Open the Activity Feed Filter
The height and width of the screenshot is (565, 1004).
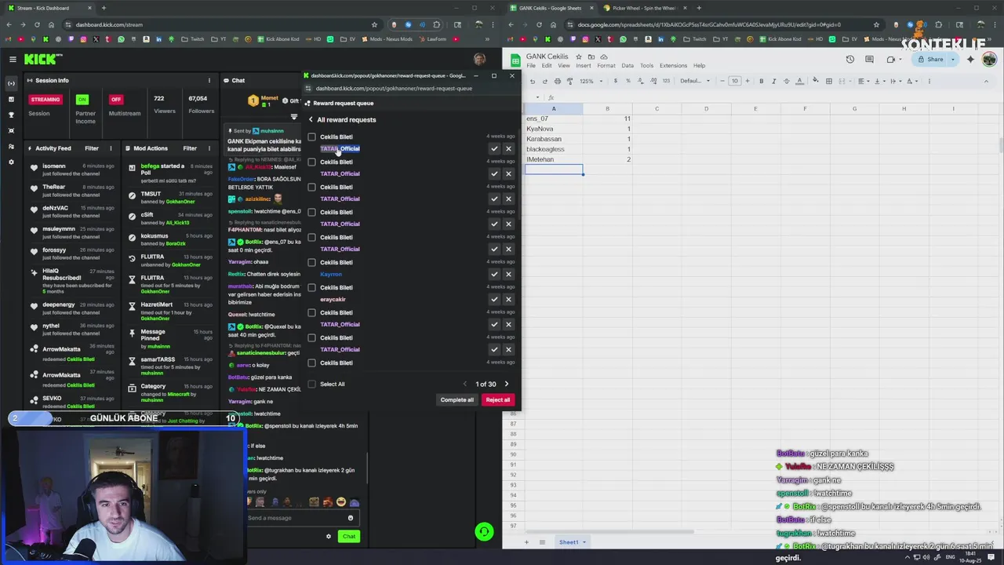(x=92, y=148)
